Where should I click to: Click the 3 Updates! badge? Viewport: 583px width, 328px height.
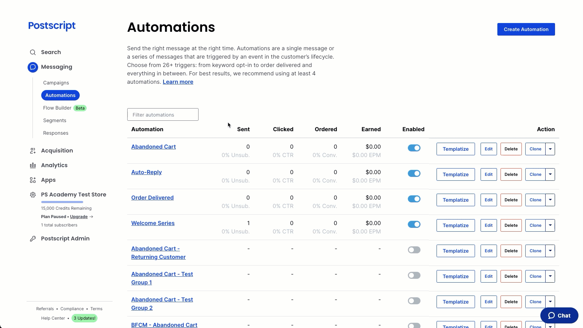point(85,318)
